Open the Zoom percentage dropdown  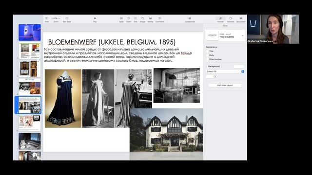point(56,18)
